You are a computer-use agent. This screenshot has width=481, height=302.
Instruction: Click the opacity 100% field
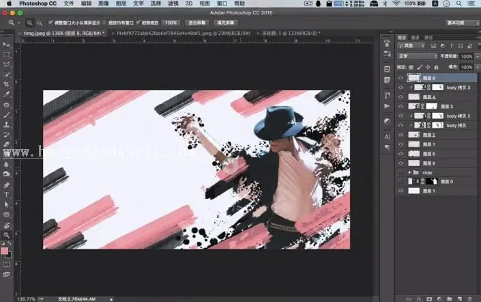(467, 56)
